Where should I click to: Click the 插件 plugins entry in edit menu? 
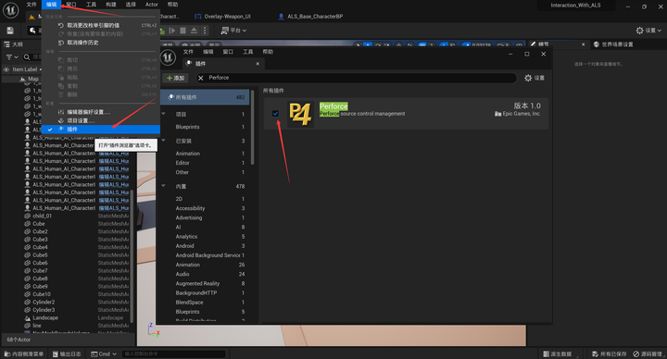tap(100, 130)
